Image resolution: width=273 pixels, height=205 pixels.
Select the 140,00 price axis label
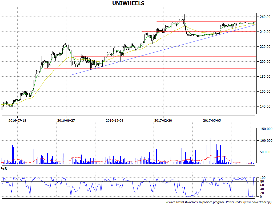pos(265,107)
